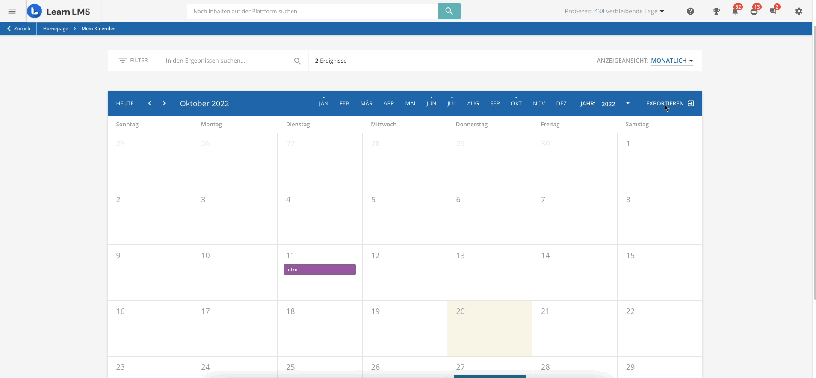Go to the next month arrow

pyautogui.click(x=164, y=103)
